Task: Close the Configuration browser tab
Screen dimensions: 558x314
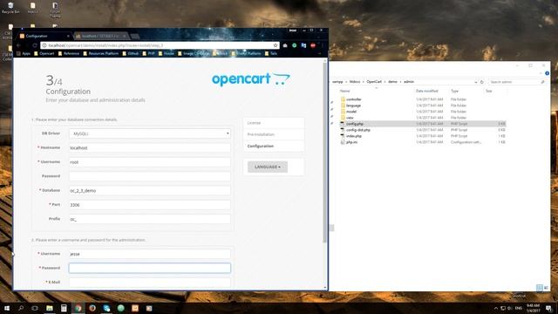Action: [68, 36]
